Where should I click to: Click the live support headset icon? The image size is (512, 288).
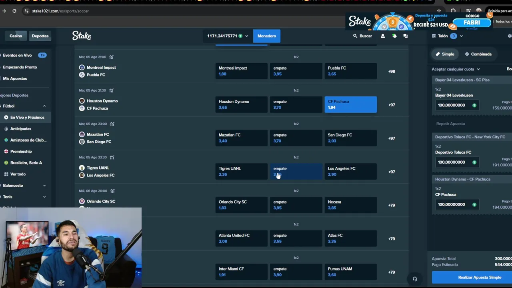(415, 279)
